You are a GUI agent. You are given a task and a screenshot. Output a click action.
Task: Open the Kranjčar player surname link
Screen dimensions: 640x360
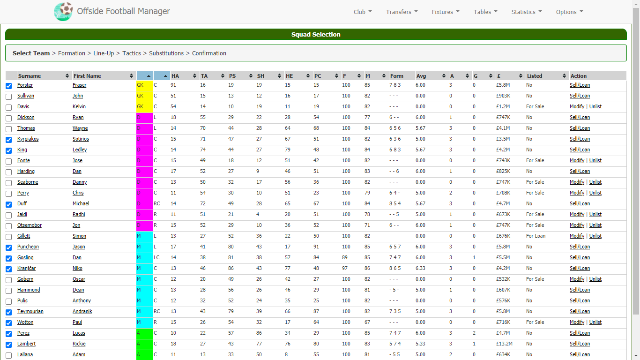26,269
